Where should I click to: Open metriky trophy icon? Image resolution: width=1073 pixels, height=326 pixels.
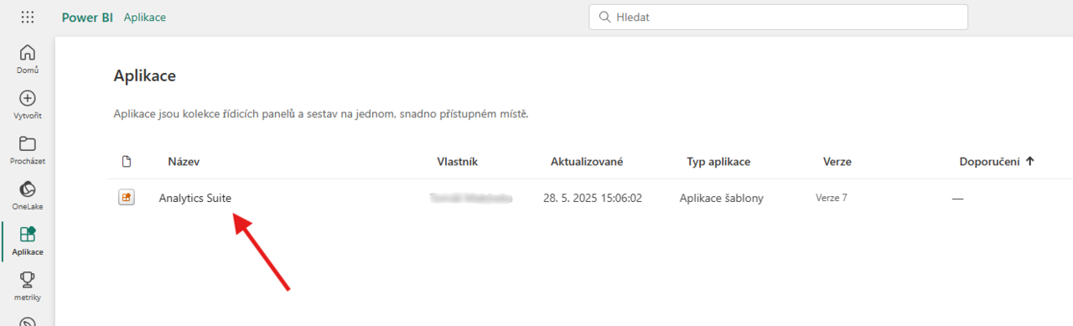click(27, 285)
